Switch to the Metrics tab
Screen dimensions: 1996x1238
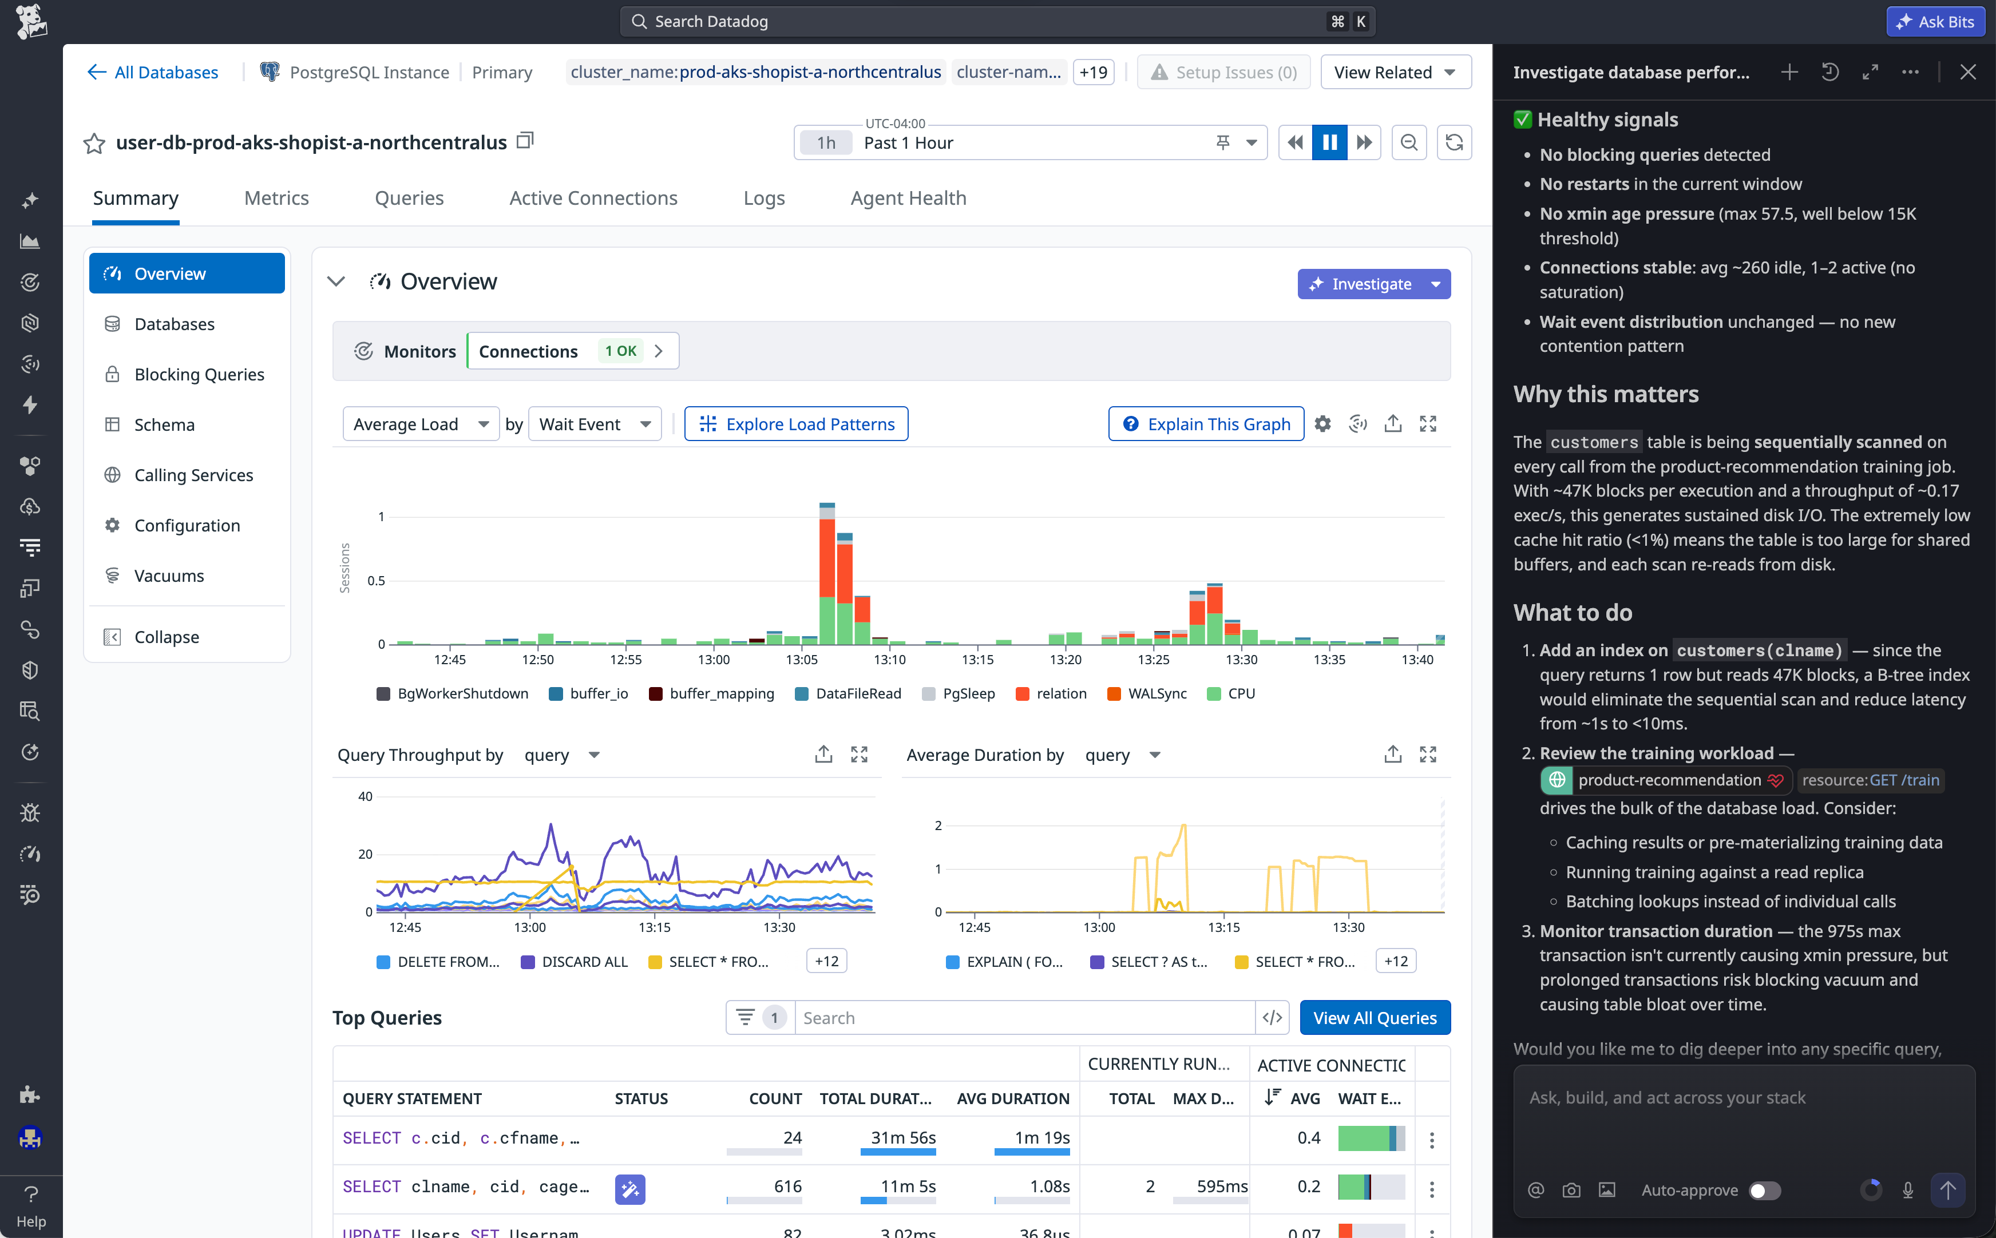click(x=276, y=198)
